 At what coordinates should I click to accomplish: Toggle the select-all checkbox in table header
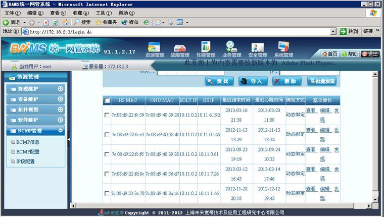tap(107, 100)
